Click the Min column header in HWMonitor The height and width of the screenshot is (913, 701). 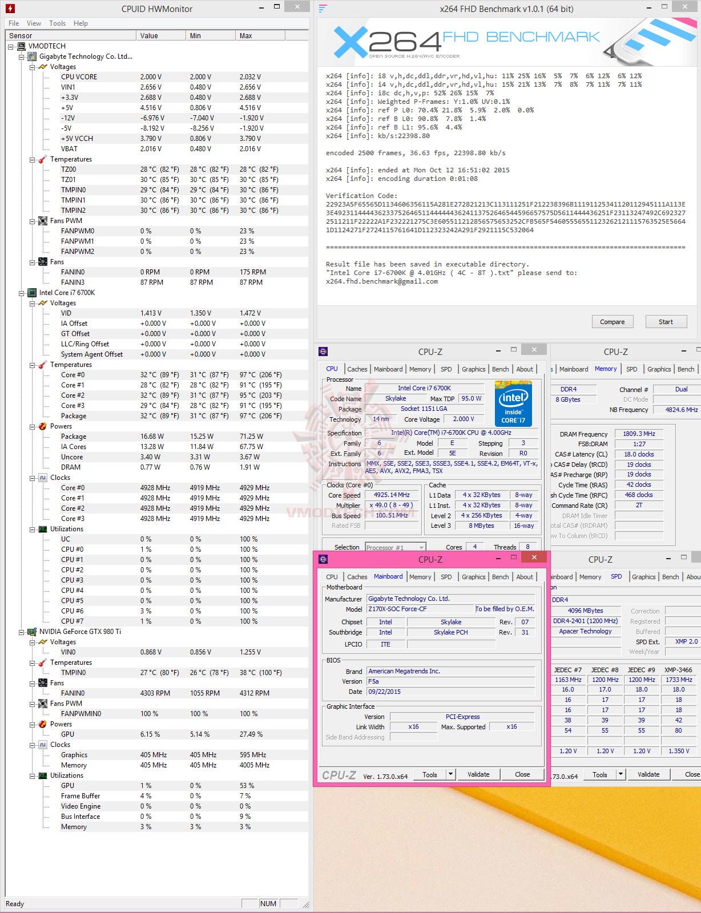(211, 35)
